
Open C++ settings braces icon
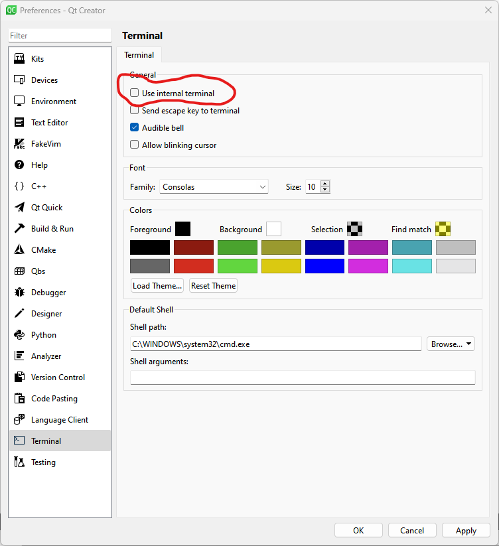coord(19,186)
